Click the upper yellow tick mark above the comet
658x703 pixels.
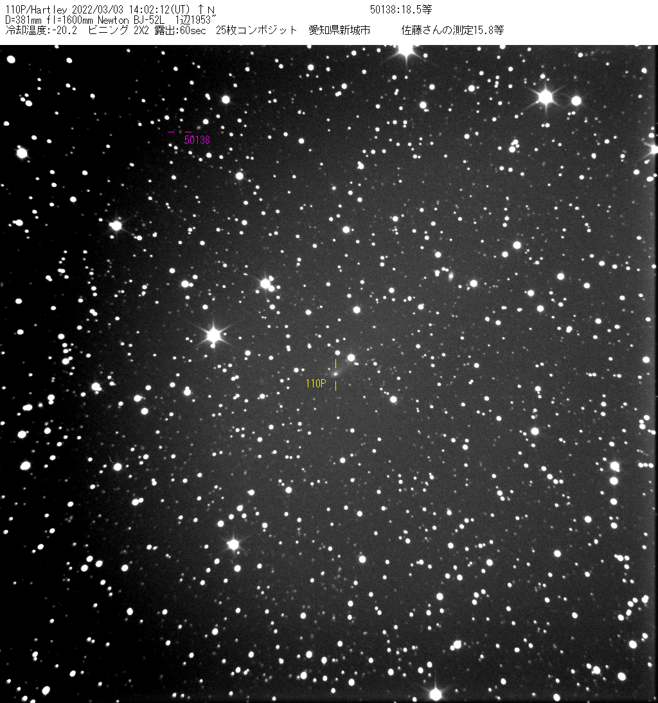pos(335,364)
